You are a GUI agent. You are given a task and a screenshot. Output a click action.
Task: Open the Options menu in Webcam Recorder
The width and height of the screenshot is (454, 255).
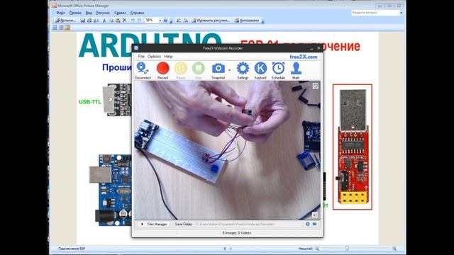pyautogui.click(x=154, y=57)
